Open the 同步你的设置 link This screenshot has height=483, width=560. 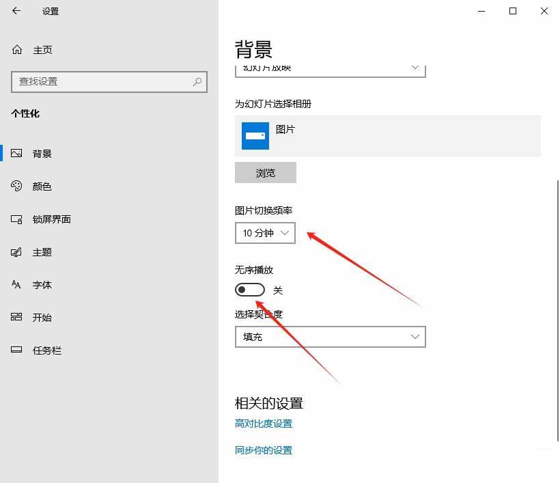tap(264, 450)
